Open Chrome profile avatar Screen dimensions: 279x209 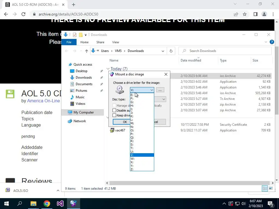click(x=264, y=14)
